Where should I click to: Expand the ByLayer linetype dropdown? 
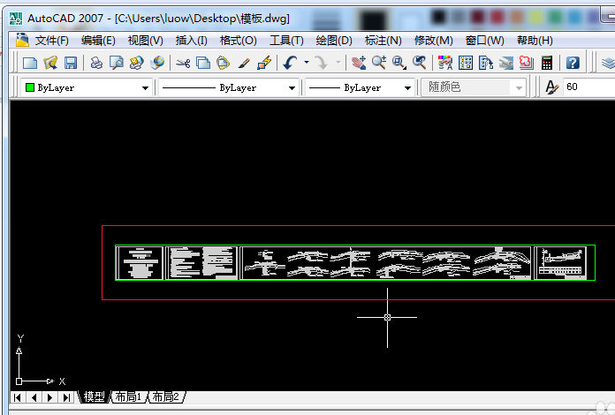pyautogui.click(x=292, y=87)
